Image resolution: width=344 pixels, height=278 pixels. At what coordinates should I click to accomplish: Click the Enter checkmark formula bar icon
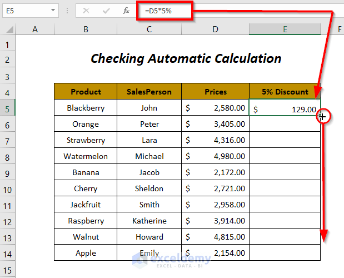point(106,11)
